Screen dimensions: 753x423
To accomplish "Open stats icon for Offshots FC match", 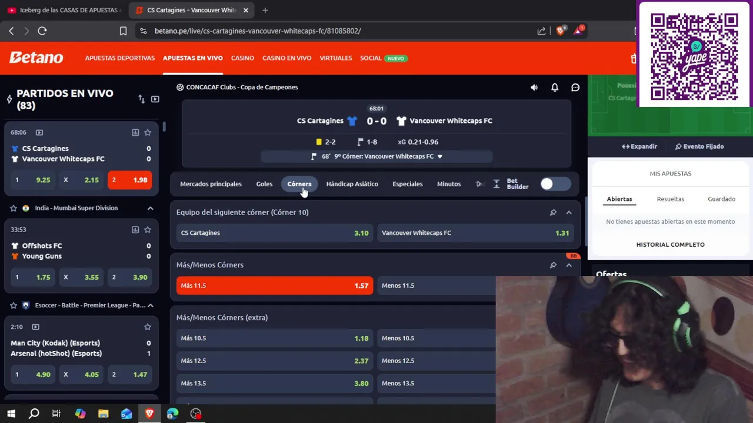I will click(x=135, y=230).
